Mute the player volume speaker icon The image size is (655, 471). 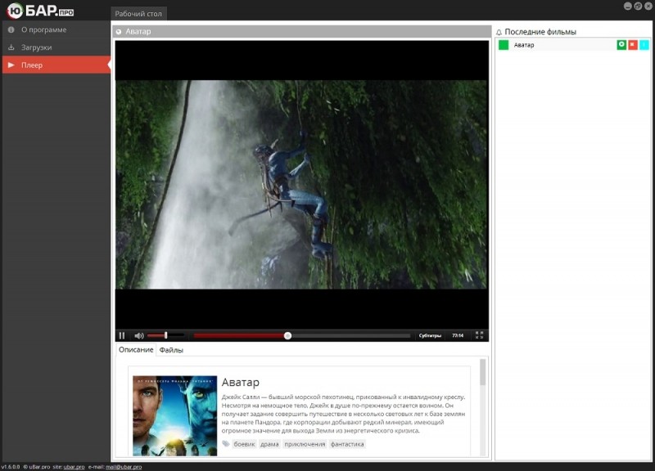(x=139, y=335)
